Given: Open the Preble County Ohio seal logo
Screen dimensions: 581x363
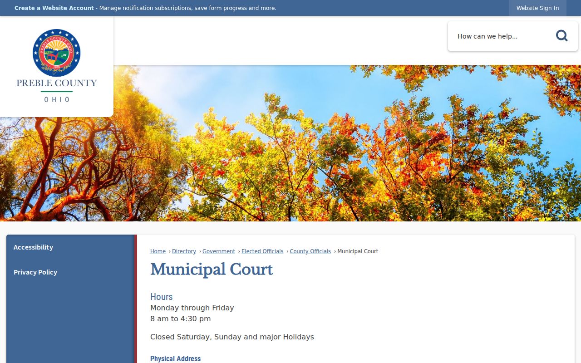Looking at the screenshot, I should pos(57,66).
